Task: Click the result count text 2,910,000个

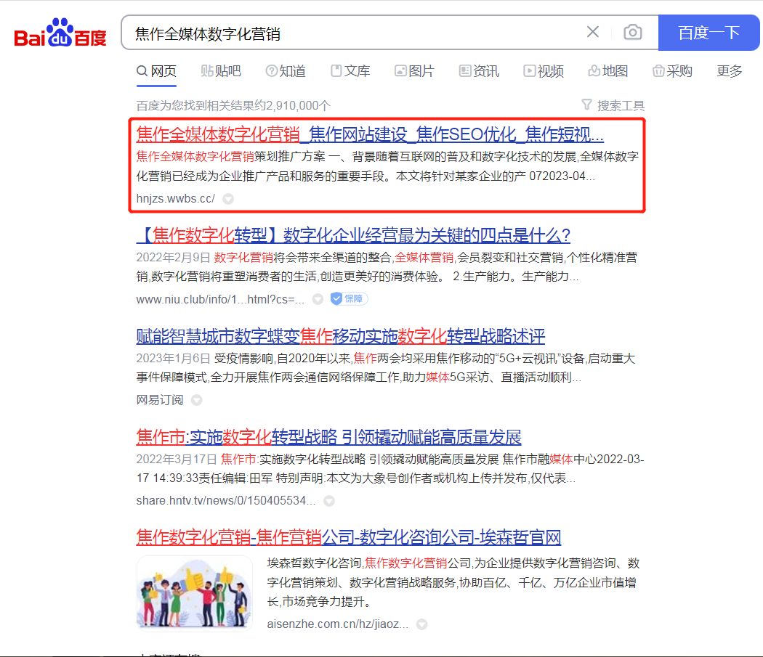Action: click(x=233, y=105)
